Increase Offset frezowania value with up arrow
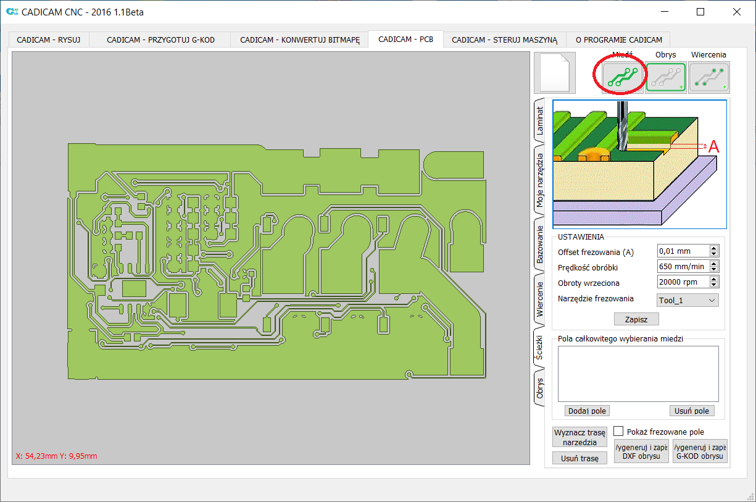Viewport: 756px width, 502px height. point(714,249)
